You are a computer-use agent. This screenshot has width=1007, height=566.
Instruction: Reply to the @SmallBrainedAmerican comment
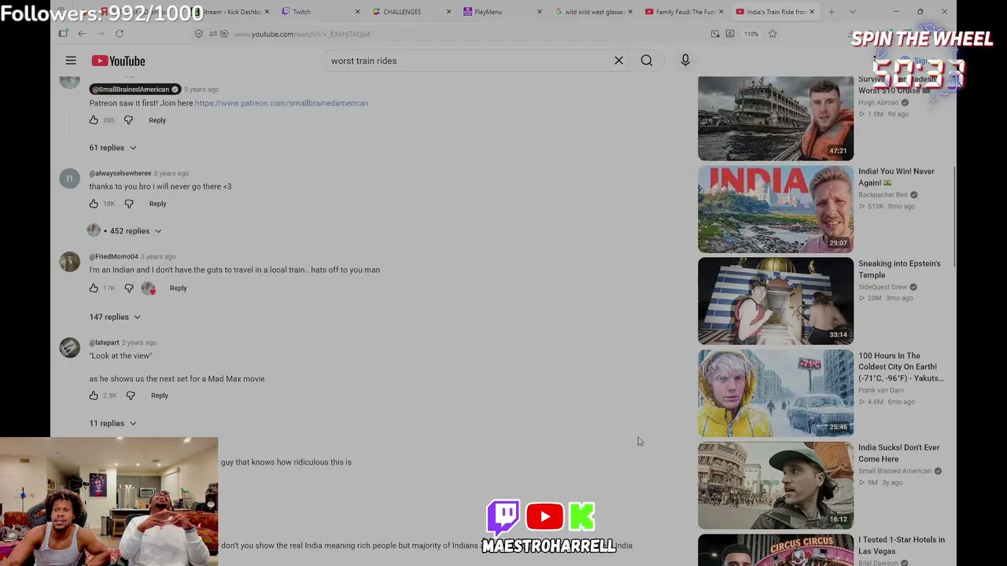(157, 120)
